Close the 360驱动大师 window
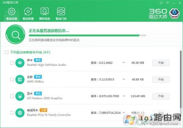Image resolution: width=183 pixels, height=128 pixels. [180, 3]
